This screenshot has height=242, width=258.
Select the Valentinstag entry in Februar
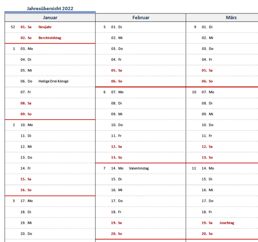[x=139, y=168]
